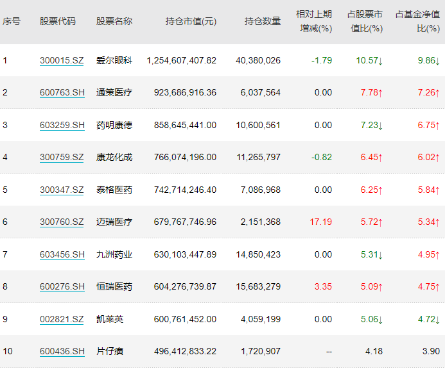Open stock code link 300759.SZ
The image size is (445, 369).
pyautogui.click(x=62, y=157)
